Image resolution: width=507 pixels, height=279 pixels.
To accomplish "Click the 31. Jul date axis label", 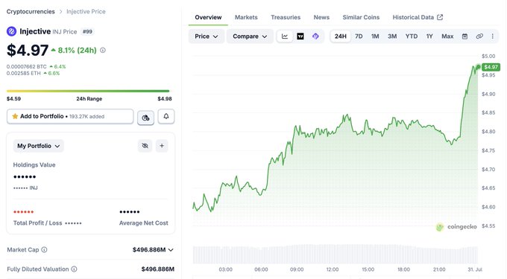I will [x=475, y=269].
